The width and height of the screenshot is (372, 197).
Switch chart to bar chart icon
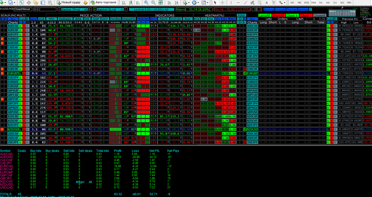[x=123, y=3]
